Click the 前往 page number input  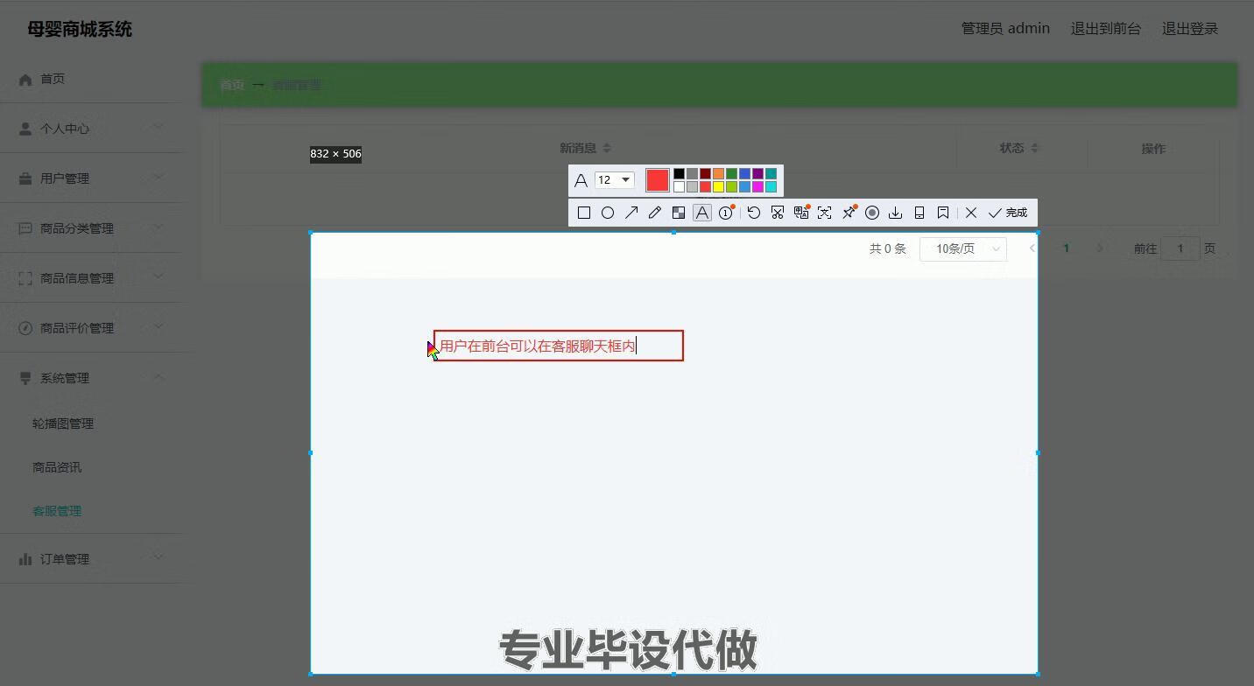[1180, 248]
